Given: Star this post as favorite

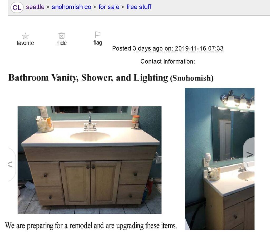Looking at the screenshot, I should pyautogui.click(x=25, y=36).
